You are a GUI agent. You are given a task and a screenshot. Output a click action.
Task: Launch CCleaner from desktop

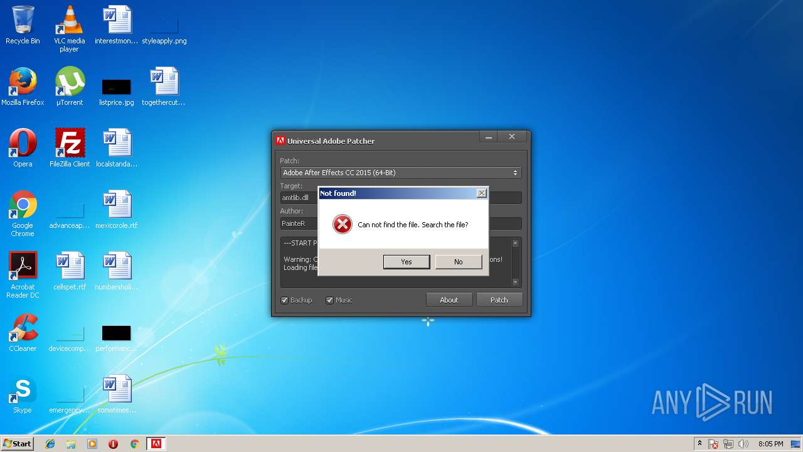[x=23, y=333]
